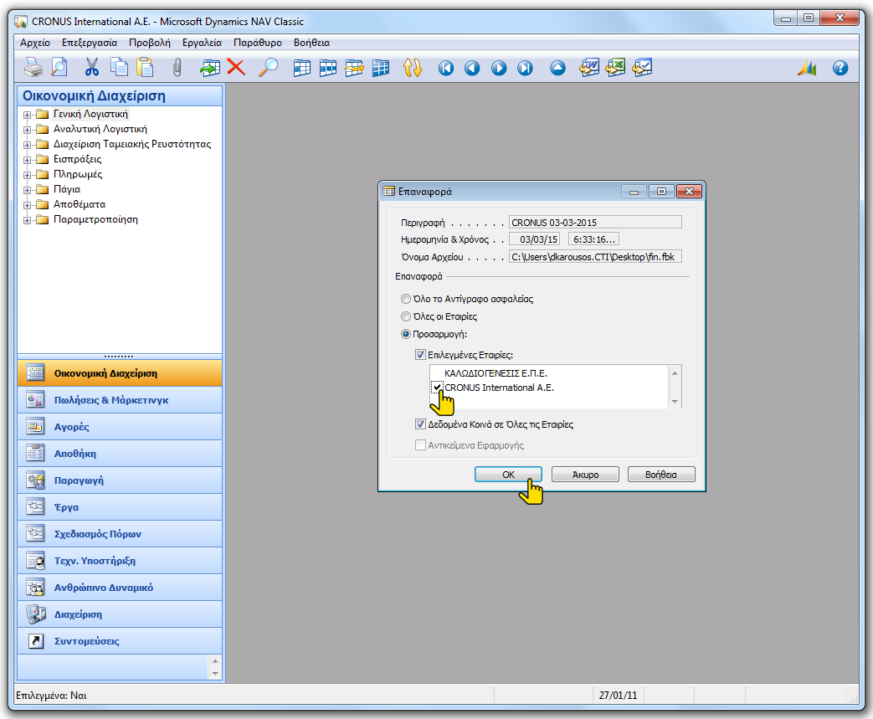Open the Επεξεργασία menu
This screenshot has height=719, width=873.
[90, 43]
